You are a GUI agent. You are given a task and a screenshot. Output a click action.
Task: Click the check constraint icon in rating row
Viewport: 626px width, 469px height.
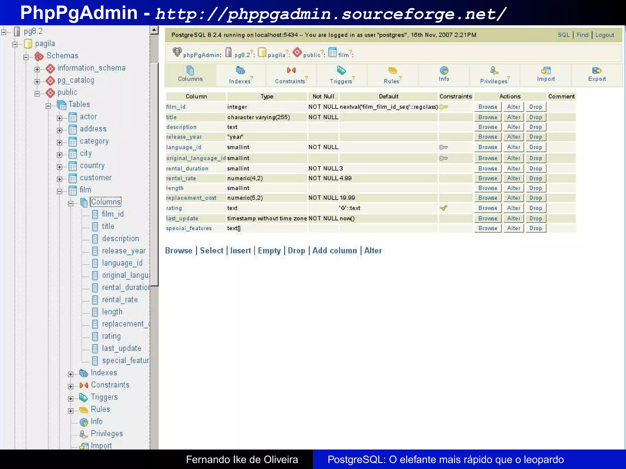coord(444,208)
